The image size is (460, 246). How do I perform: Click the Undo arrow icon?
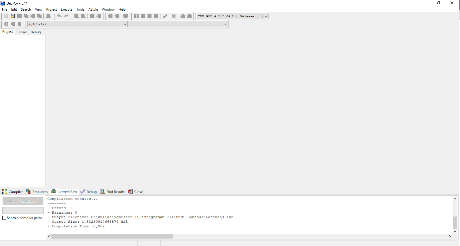(x=59, y=16)
